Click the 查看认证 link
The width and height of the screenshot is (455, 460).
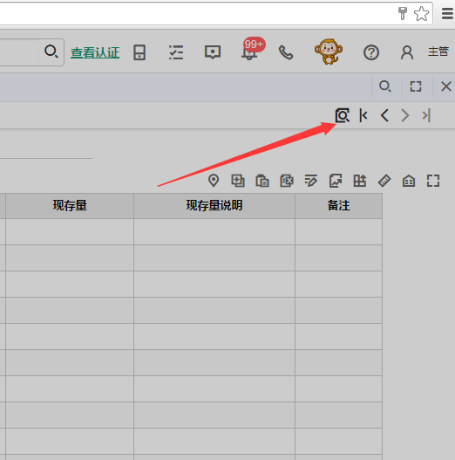(x=95, y=52)
